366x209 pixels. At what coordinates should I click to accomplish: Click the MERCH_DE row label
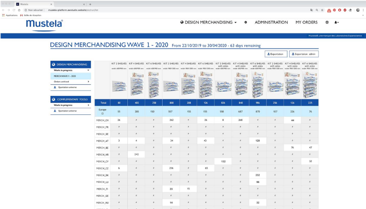tap(102, 134)
